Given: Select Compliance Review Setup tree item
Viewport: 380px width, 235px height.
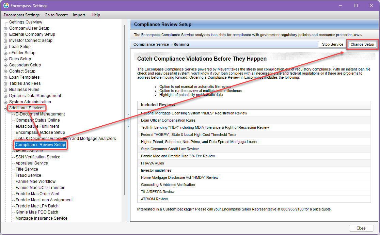Looking at the screenshot, I should coord(40,145).
